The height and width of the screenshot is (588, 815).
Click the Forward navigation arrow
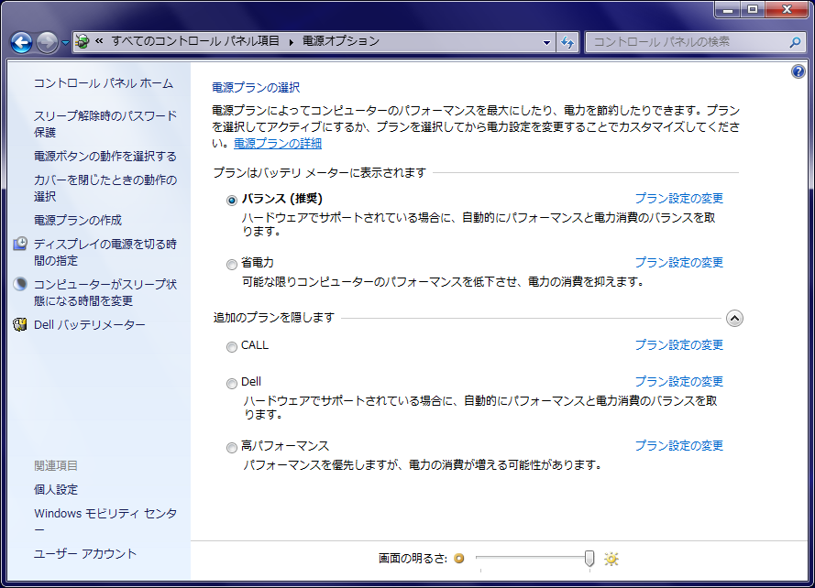coord(48,43)
